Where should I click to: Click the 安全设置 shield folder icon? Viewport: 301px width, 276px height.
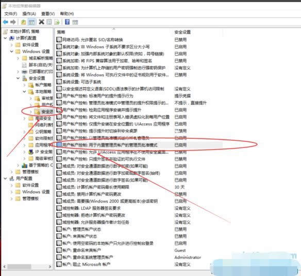click(x=24, y=78)
